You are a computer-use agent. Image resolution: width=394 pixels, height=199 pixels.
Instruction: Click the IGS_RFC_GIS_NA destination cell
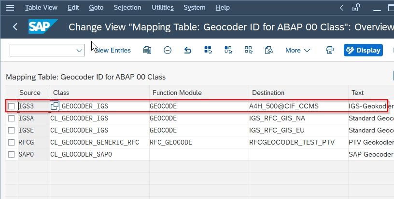point(298,119)
